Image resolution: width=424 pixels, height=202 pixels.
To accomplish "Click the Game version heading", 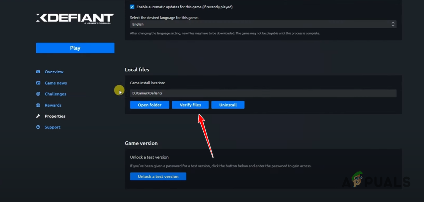I will [x=141, y=143].
